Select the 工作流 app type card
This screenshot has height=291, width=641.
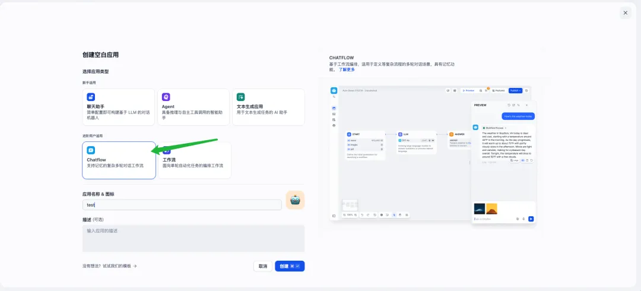coord(195,160)
